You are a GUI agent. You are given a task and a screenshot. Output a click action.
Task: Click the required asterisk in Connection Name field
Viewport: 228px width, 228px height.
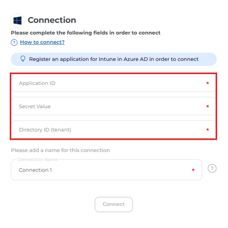pyautogui.click(x=193, y=170)
